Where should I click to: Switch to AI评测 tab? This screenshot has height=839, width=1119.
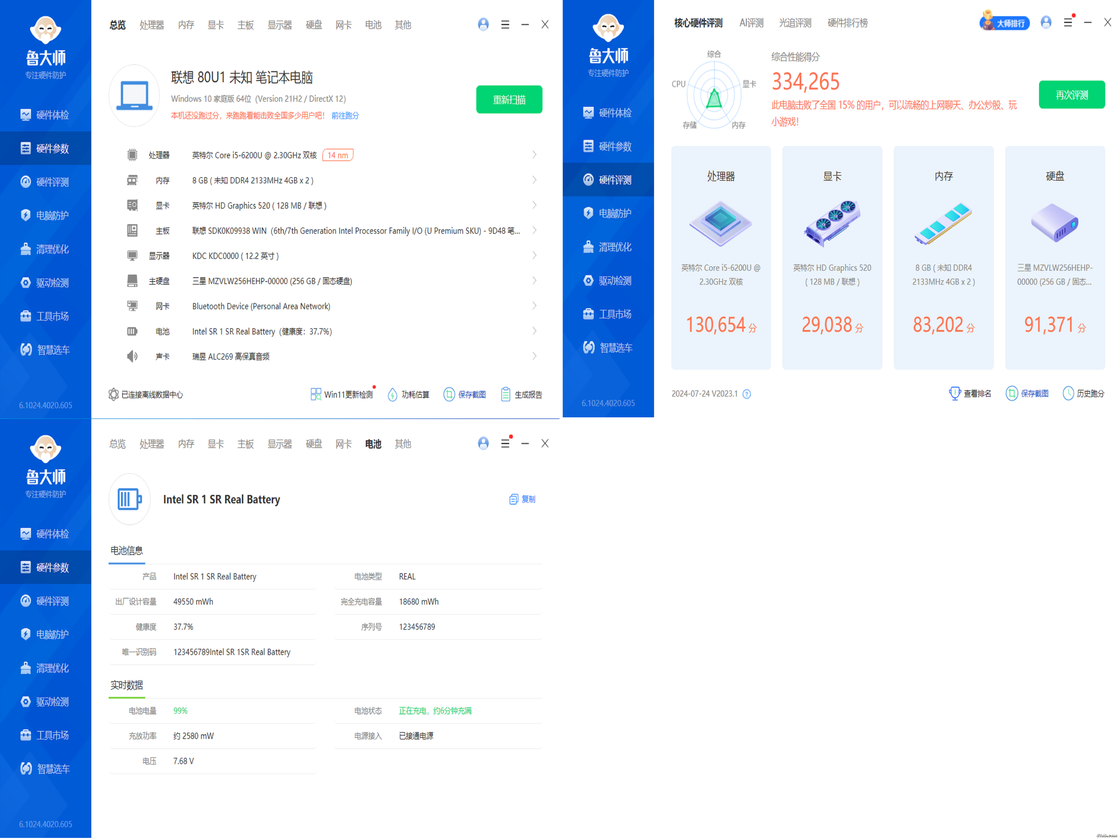751,23
